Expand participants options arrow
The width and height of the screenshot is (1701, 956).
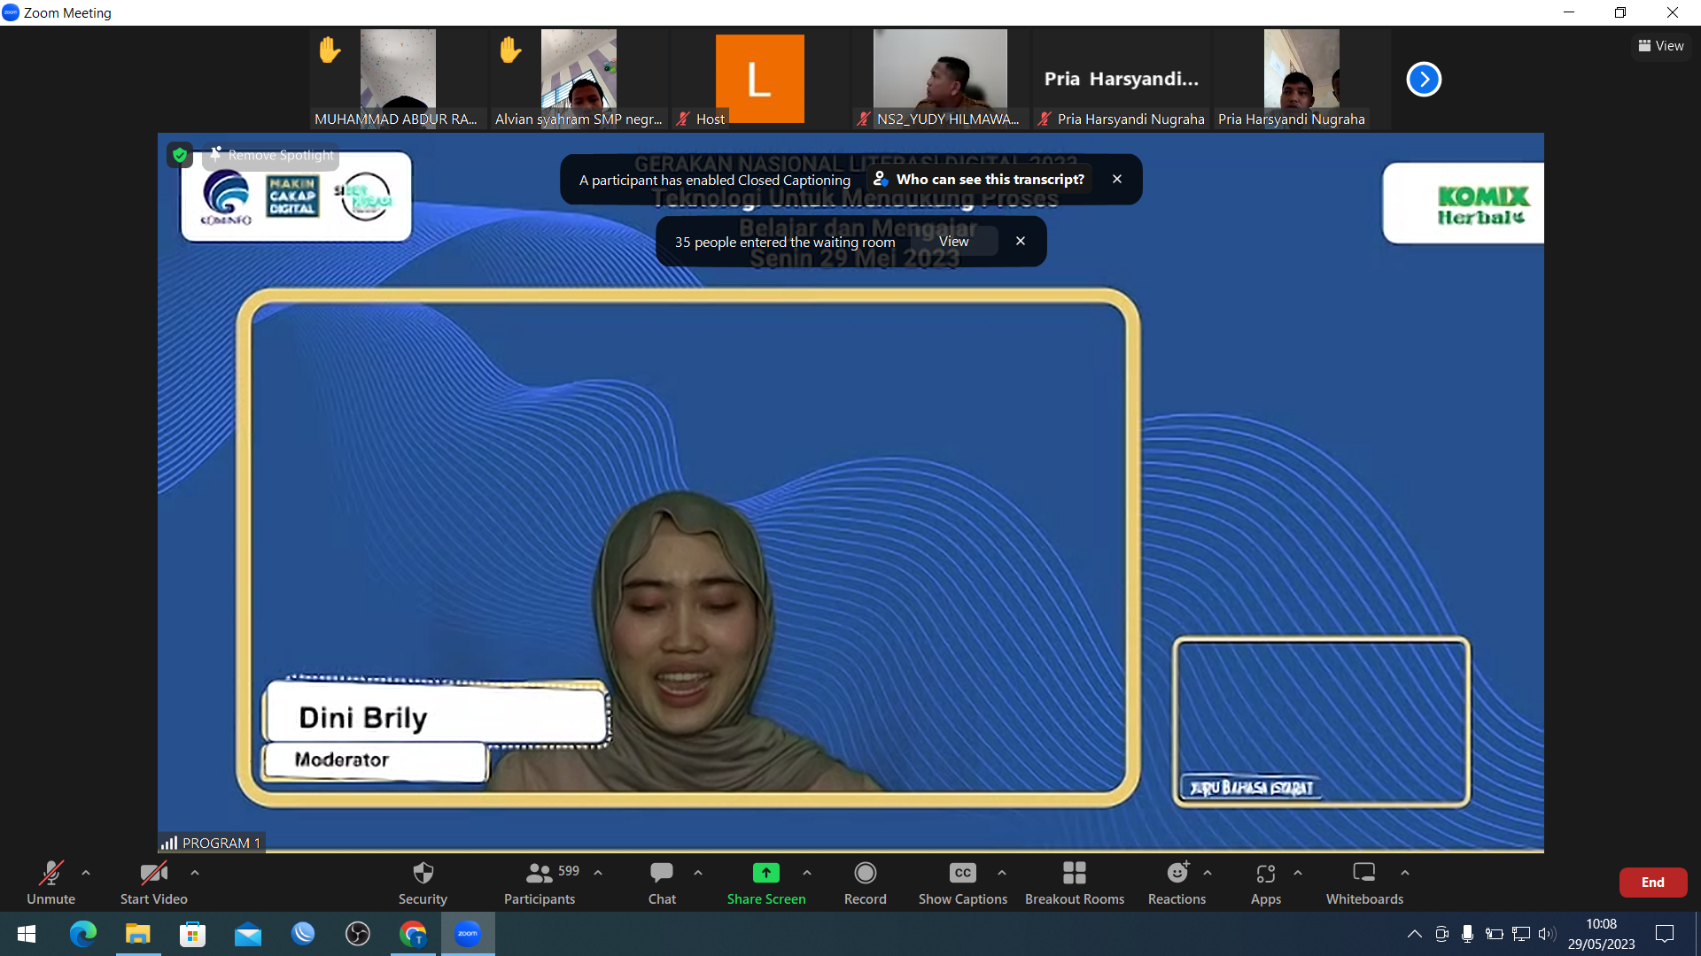tap(598, 873)
